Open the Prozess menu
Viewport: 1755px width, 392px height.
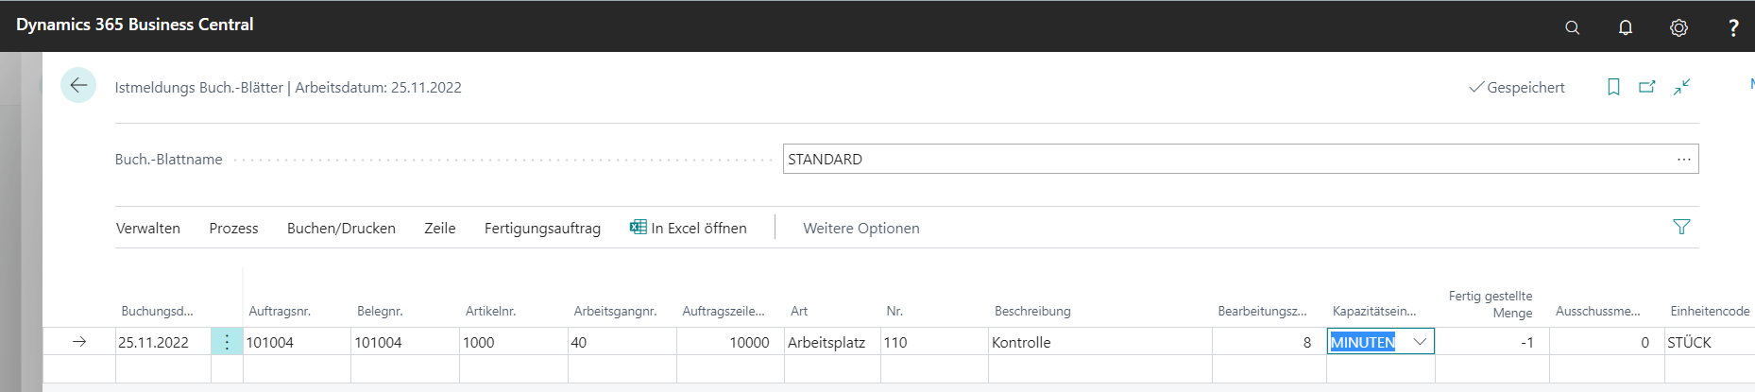tap(233, 228)
